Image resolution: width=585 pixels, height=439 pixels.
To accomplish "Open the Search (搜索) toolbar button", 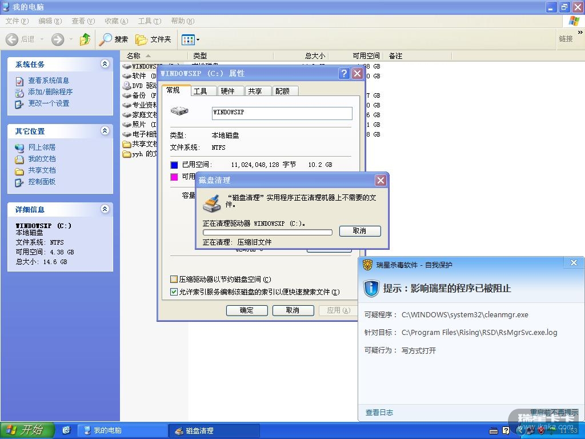I will [114, 39].
